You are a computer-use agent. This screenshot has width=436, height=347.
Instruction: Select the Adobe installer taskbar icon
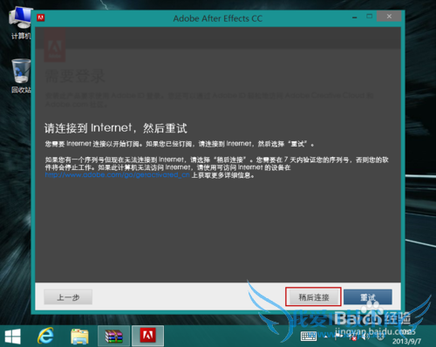pos(147,336)
